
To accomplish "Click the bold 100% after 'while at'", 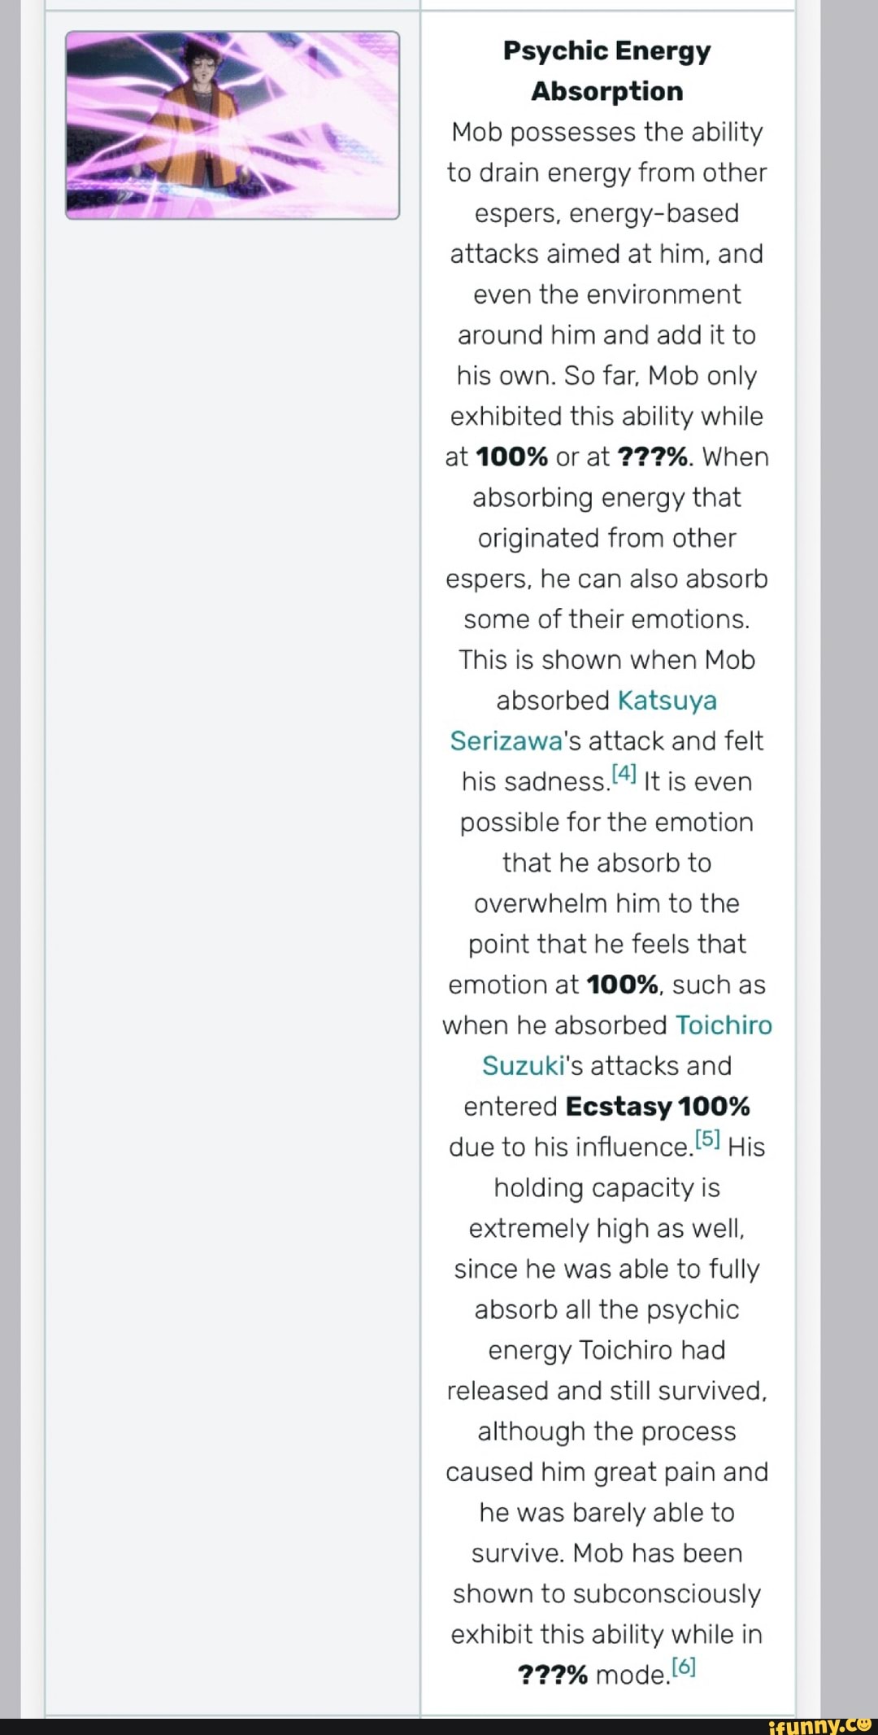I will [x=511, y=457].
